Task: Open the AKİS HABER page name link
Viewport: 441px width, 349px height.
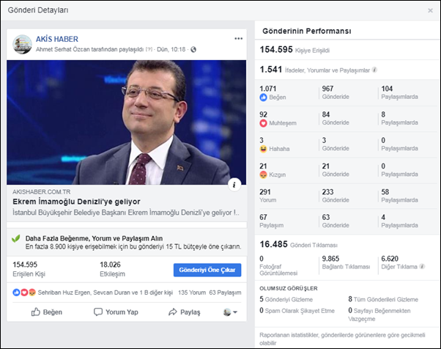Action: point(57,39)
